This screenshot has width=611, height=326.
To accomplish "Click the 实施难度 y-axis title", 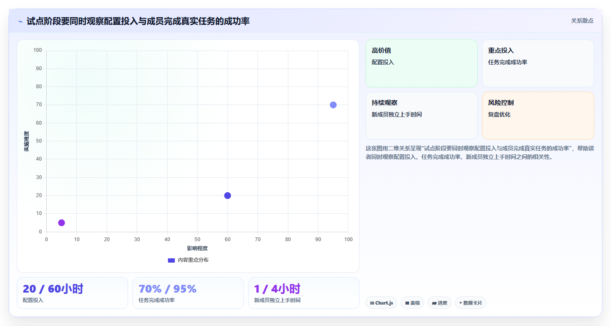I will tap(27, 141).
